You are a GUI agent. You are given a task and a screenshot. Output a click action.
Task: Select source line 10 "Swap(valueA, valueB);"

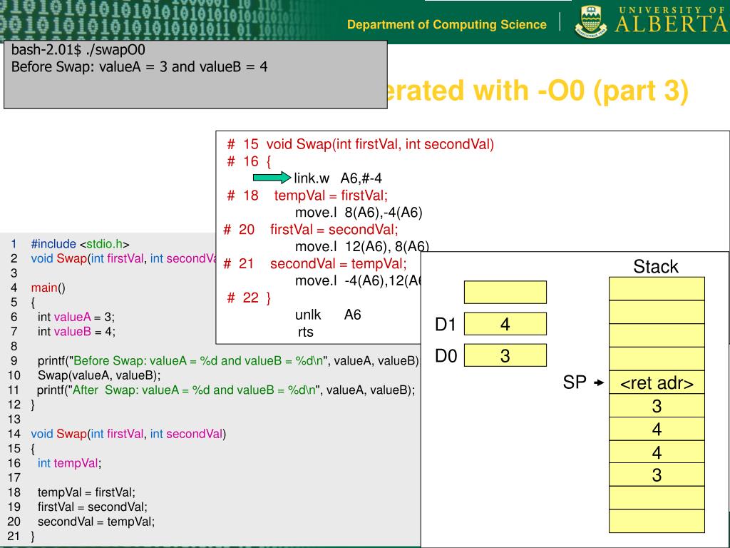(x=98, y=375)
